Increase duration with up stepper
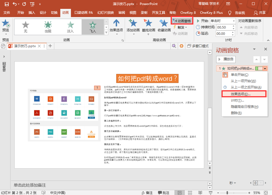272x195 pixels. coord(233,26)
